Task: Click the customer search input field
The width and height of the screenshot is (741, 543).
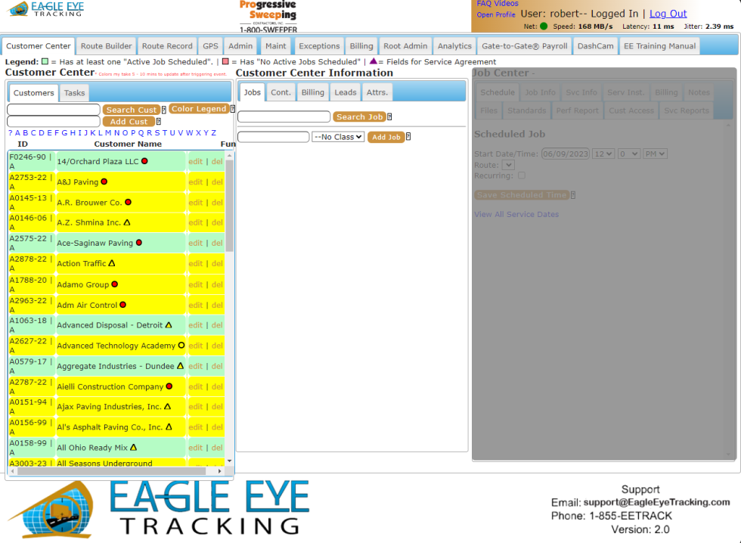Action: point(52,109)
